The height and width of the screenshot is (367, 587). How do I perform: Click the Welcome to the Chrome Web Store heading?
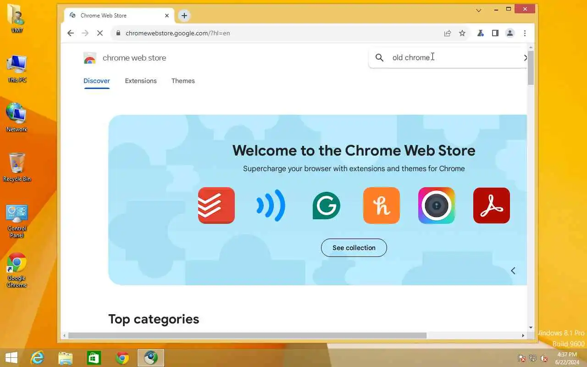[354, 150]
